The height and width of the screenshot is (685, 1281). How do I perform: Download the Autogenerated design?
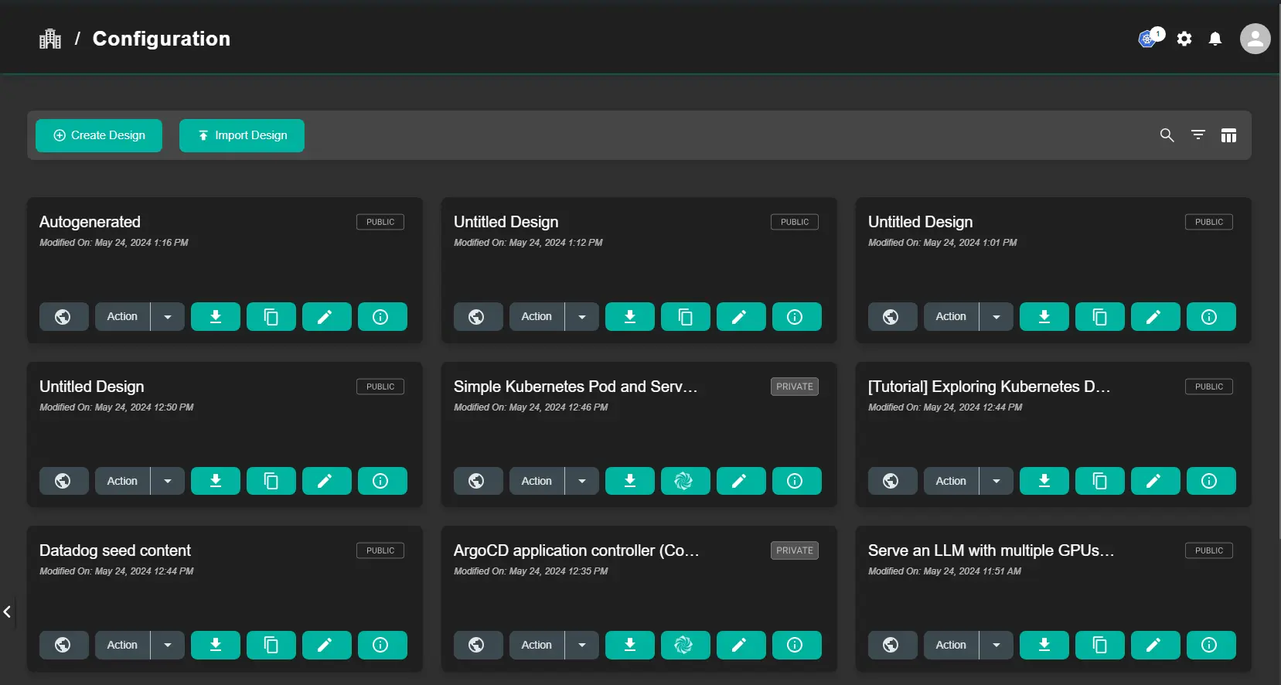point(216,317)
